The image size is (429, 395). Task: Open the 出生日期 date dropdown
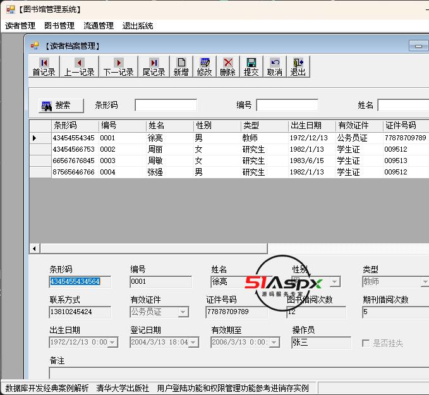pyautogui.click(x=112, y=343)
